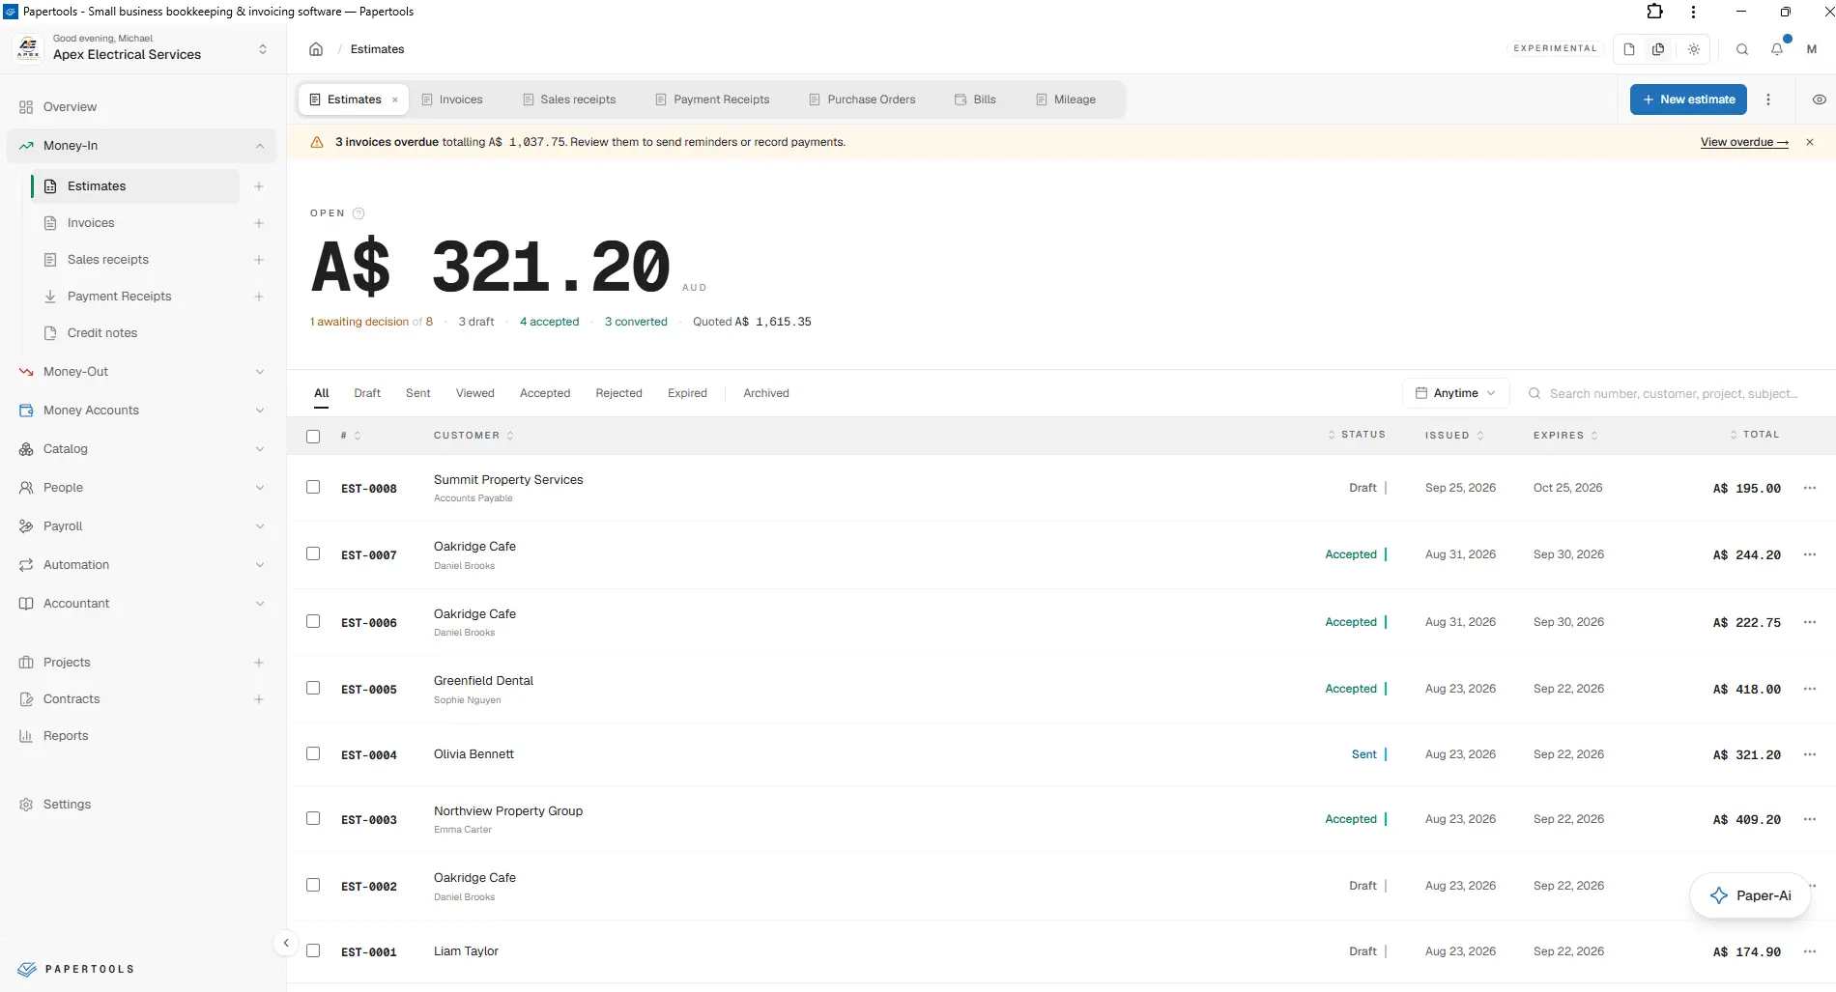Tick the checkbox for EST-0001

click(x=313, y=950)
